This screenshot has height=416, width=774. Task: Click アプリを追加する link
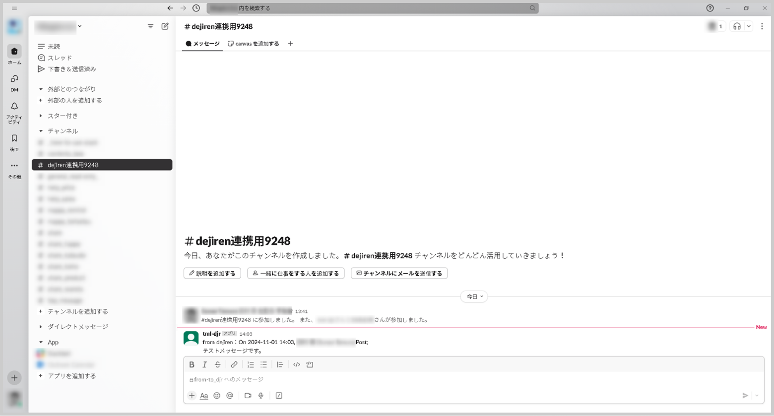tap(71, 376)
